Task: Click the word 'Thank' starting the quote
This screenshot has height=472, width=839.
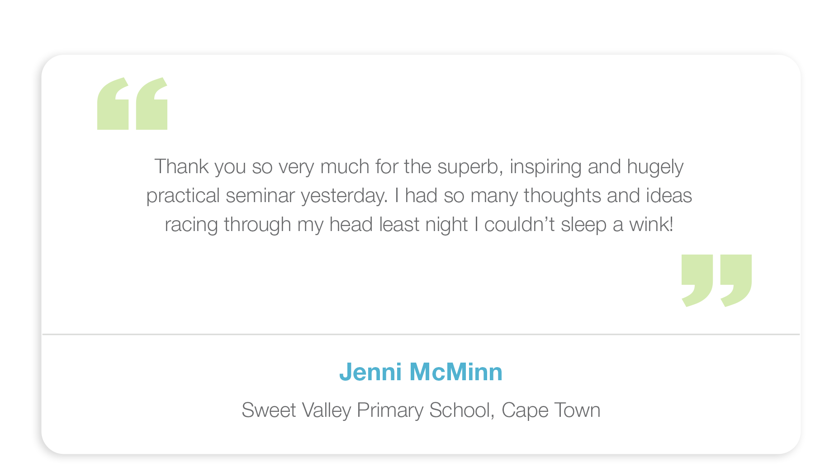Action: click(x=181, y=167)
